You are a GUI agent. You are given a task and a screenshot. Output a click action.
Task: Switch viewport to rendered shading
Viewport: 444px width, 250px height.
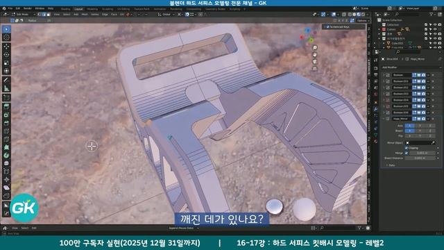[x=364, y=14]
